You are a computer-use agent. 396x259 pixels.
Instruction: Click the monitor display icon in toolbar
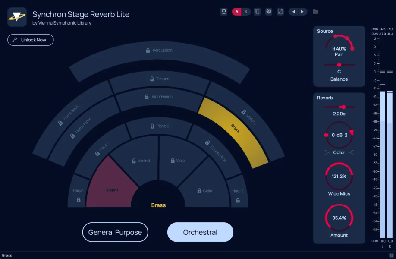pos(224,12)
